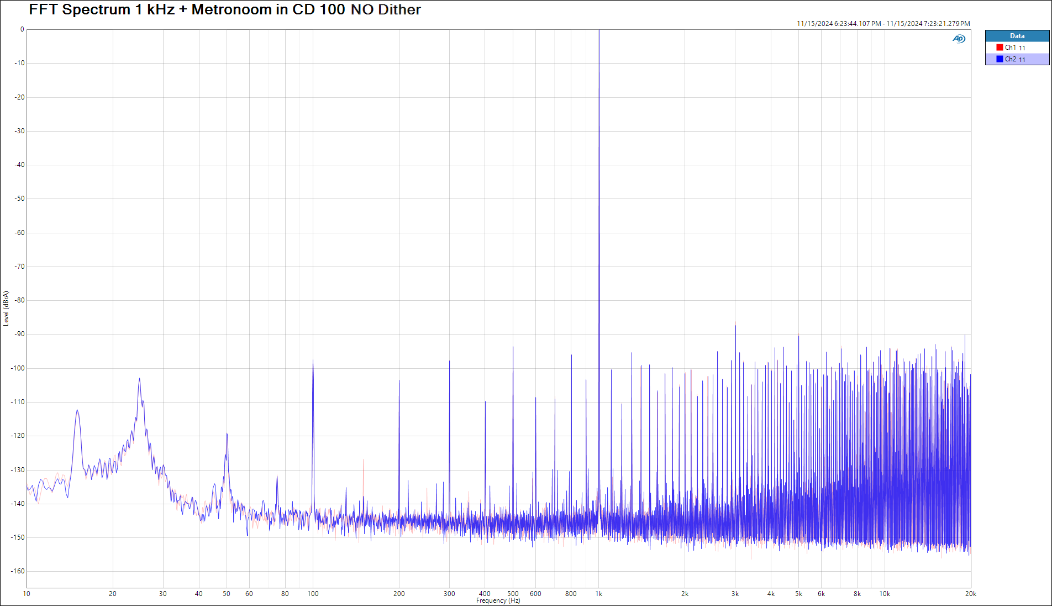The image size is (1052, 606).
Task: Click the Data legend header
Action: 1017,36
